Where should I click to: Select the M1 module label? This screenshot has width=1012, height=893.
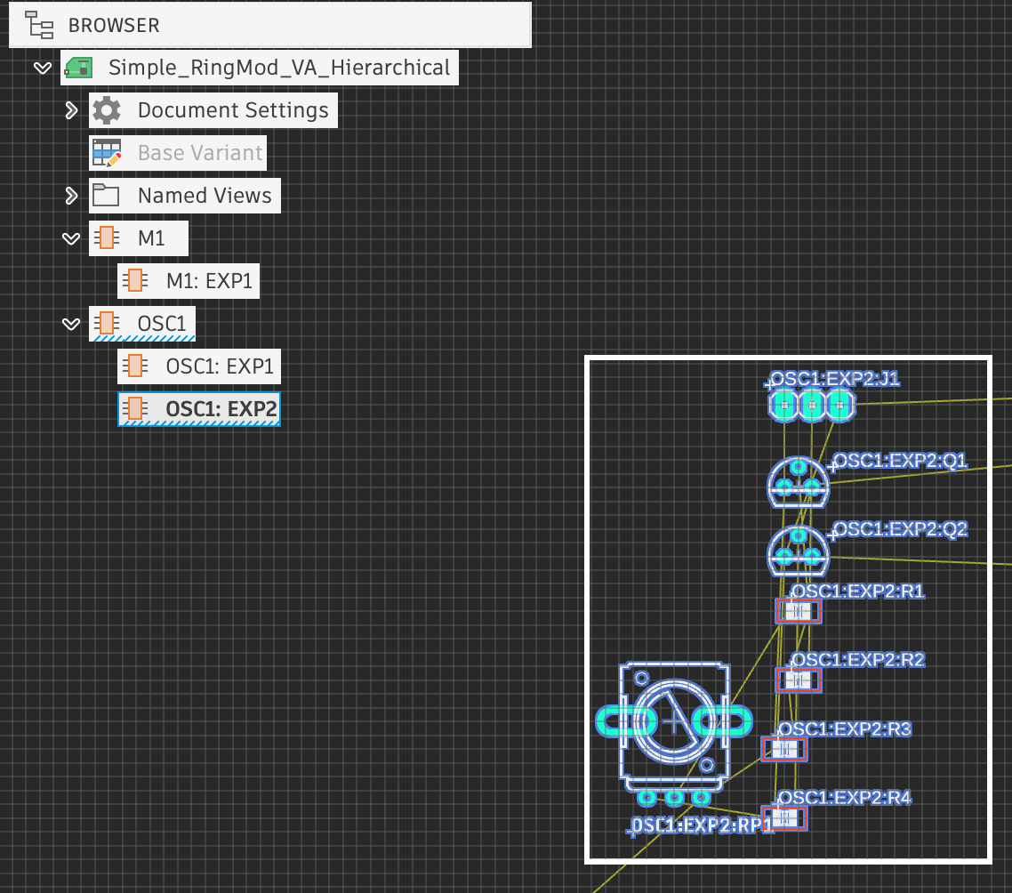click(151, 238)
